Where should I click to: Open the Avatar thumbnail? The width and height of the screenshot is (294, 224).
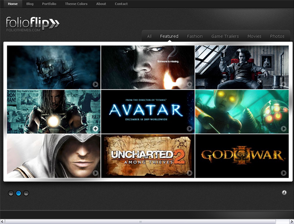[x=148, y=112]
